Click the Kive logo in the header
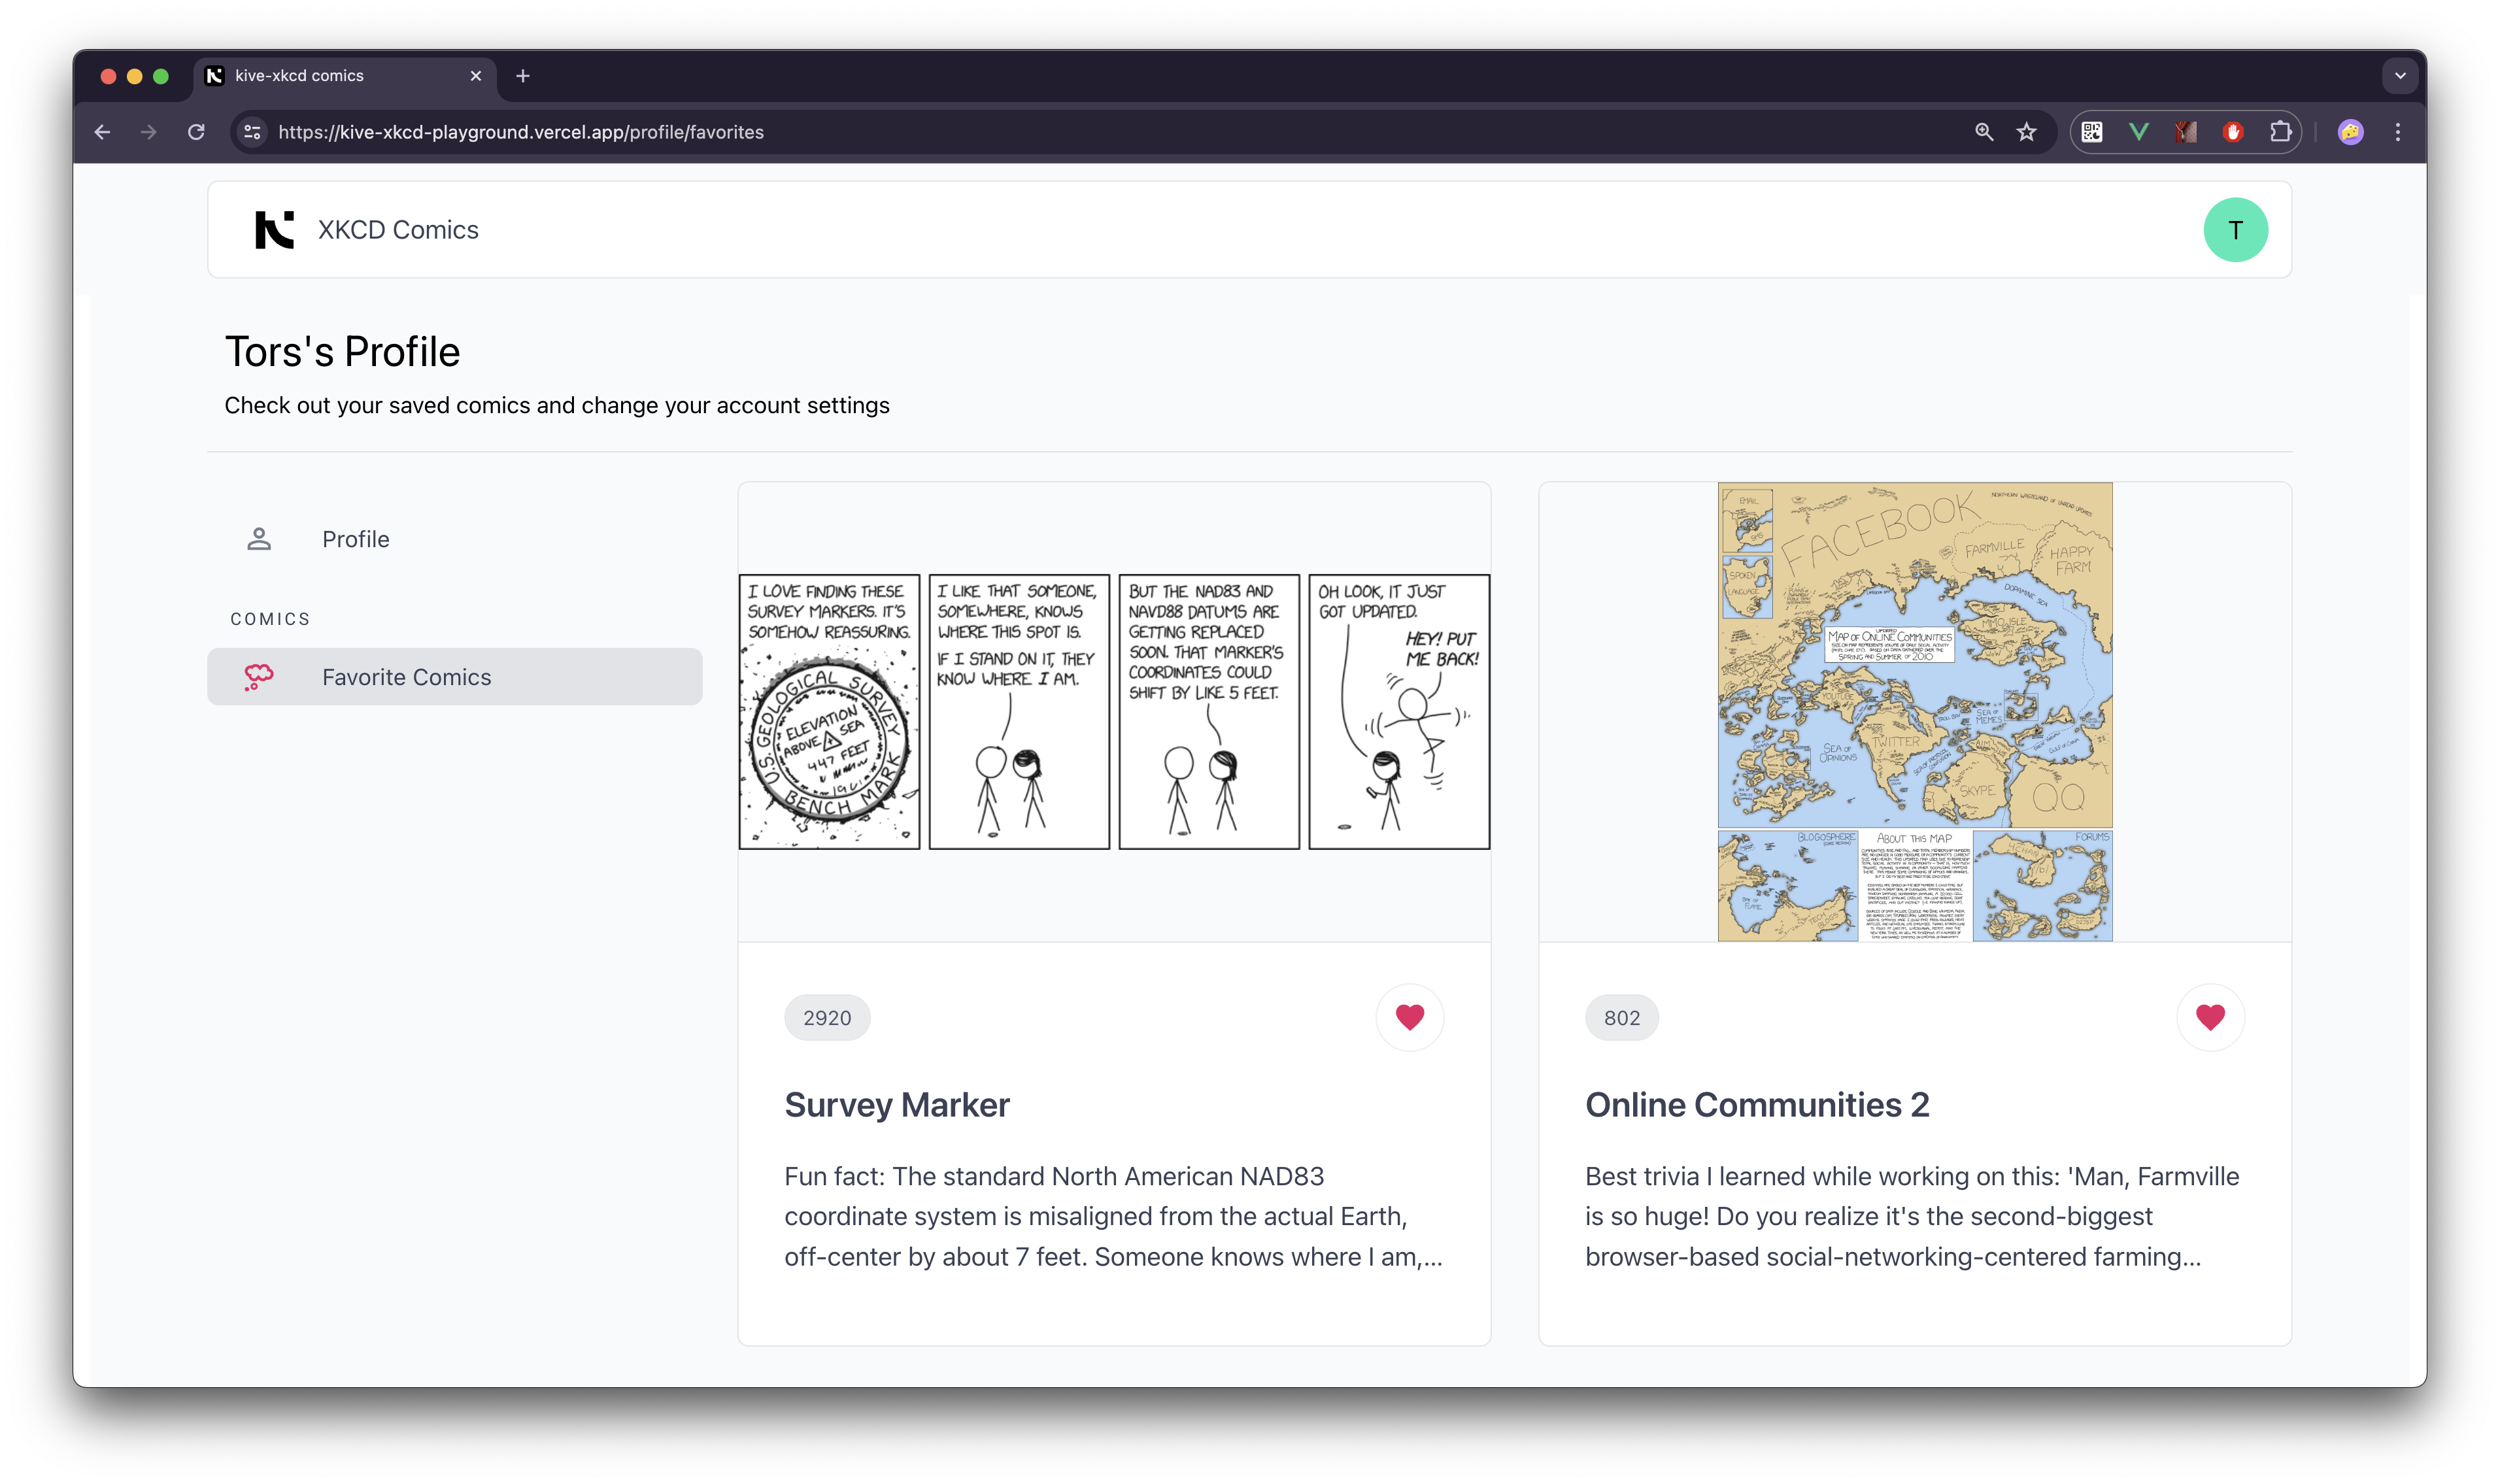 [274, 230]
